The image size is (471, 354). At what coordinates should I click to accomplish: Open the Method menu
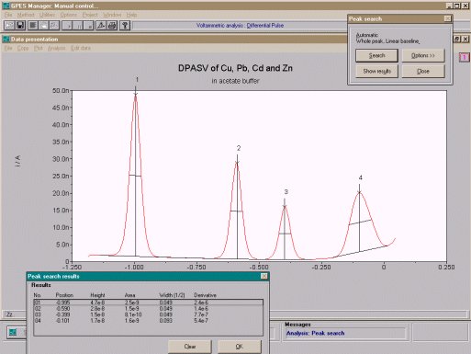[x=26, y=15]
